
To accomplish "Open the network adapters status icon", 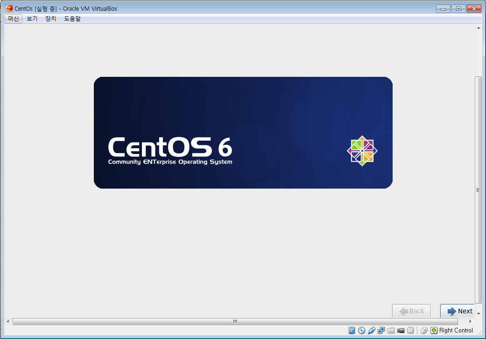I will pyautogui.click(x=381, y=330).
